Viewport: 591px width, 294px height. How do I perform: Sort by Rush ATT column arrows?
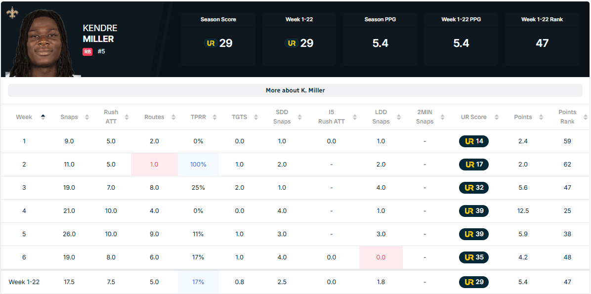pos(127,117)
